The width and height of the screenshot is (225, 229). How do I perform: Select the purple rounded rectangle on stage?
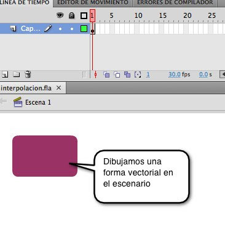pyautogui.click(x=45, y=156)
